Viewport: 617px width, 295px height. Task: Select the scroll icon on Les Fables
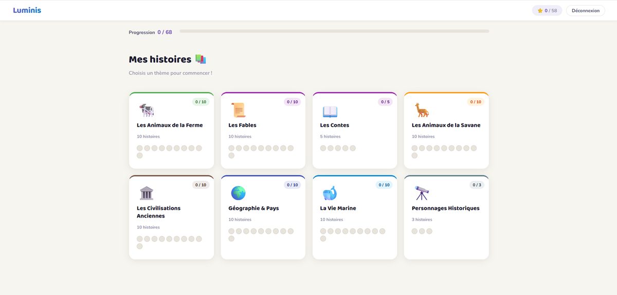[x=238, y=110]
